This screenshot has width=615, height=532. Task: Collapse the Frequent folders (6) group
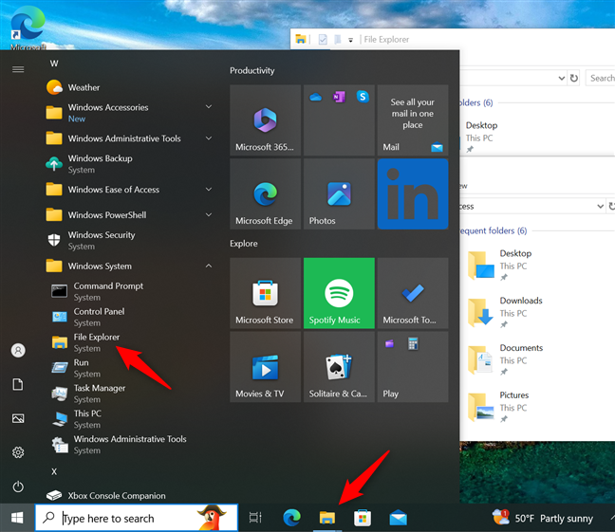coord(494,230)
